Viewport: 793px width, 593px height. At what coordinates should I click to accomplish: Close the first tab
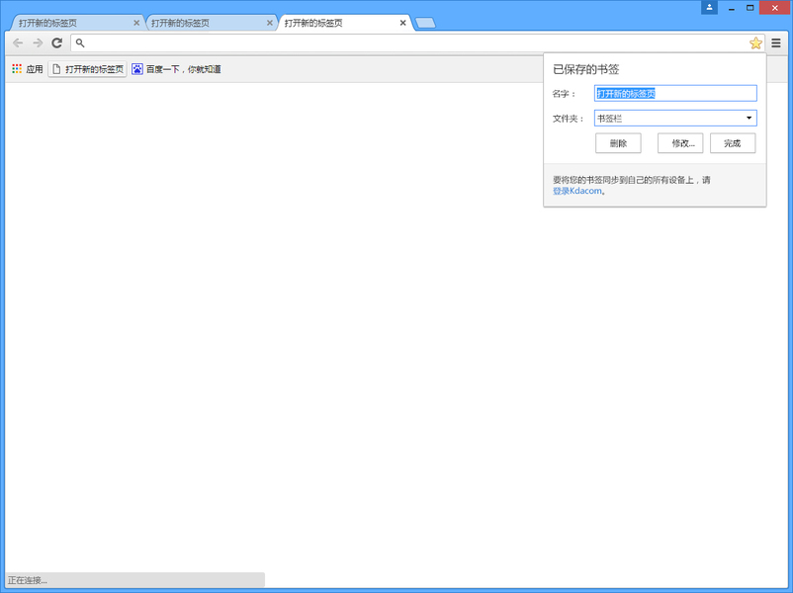[136, 23]
